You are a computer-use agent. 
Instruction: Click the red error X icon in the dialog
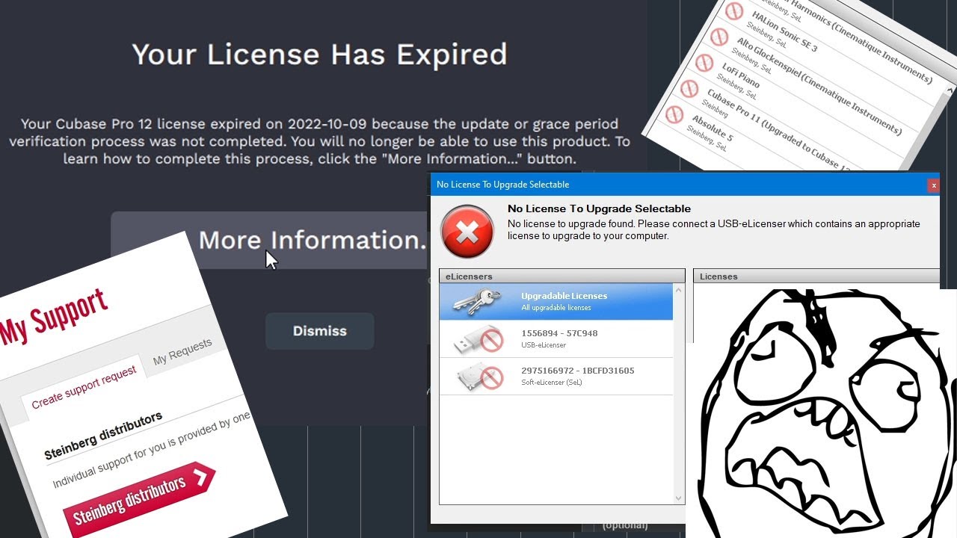[x=467, y=232]
